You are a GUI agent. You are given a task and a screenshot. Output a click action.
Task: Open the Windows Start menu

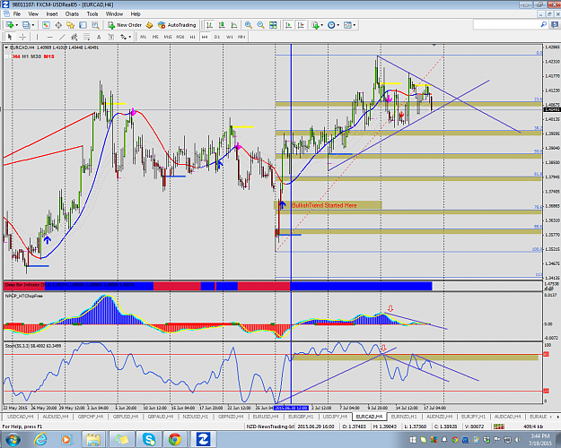[x=13, y=439]
